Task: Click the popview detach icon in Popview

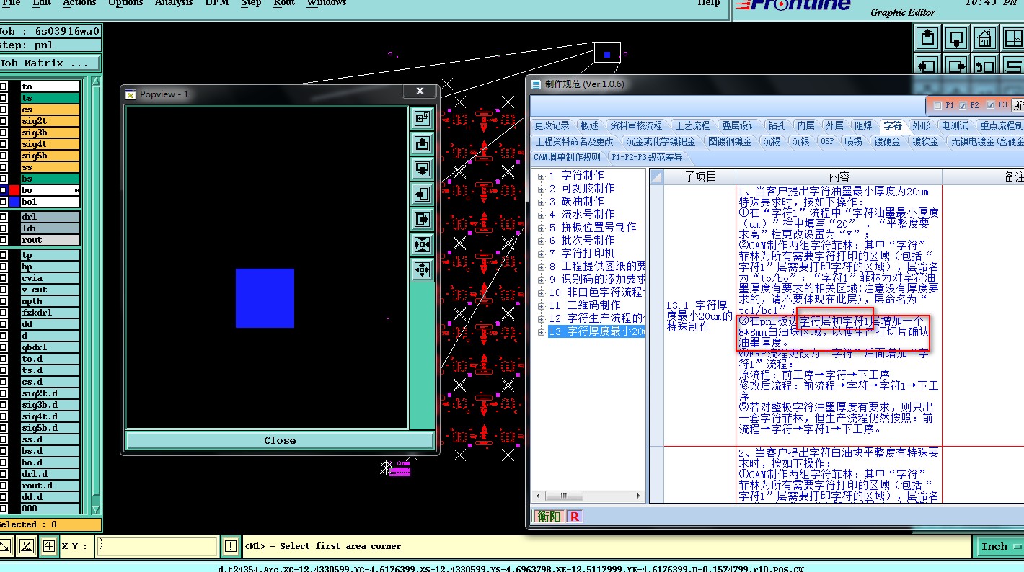Action: pos(423,119)
